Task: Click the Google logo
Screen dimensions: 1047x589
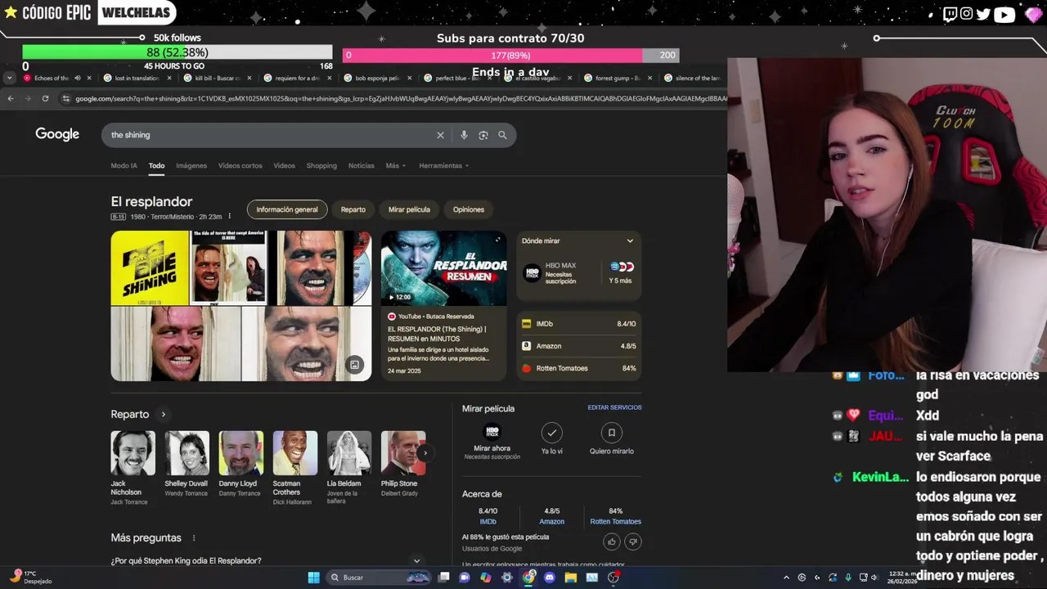Action: (x=57, y=134)
